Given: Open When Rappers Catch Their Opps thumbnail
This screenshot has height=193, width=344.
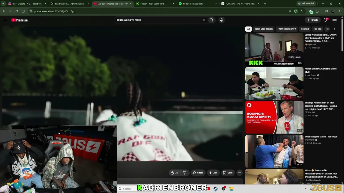Looking at the screenshot, I should pyautogui.click(x=274, y=151).
